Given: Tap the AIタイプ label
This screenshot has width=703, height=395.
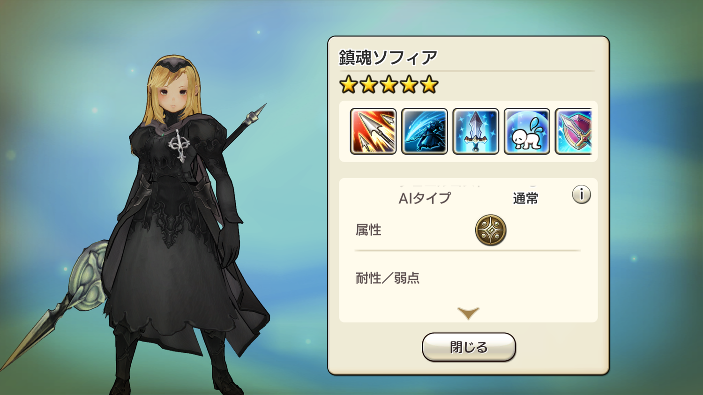Looking at the screenshot, I should pos(425,198).
